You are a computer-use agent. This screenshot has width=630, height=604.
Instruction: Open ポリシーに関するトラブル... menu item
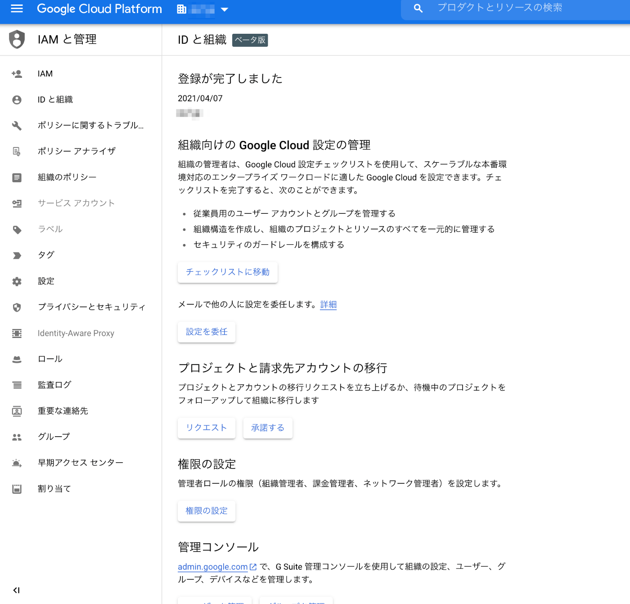81,126
